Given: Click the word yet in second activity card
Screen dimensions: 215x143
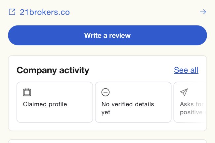Looking at the screenshot, I should pos(106,112).
